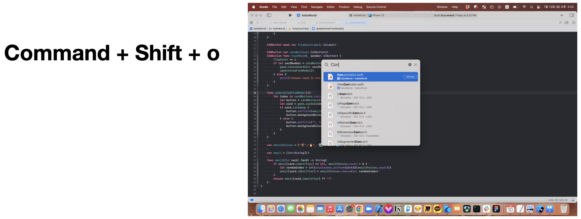Click the menu bar date and time
Image resolution: width=581 pixels, height=219 pixels.
[x=559, y=7]
